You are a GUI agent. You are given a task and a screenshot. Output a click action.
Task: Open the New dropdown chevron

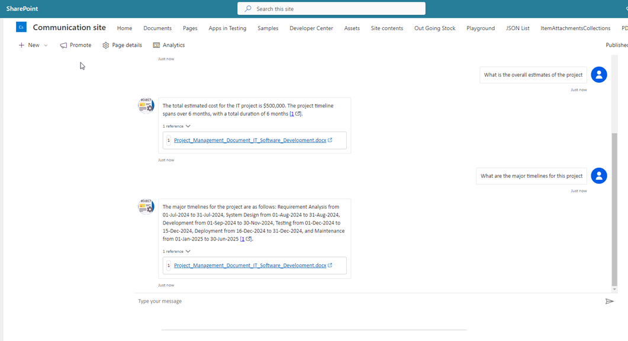coord(46,44)
